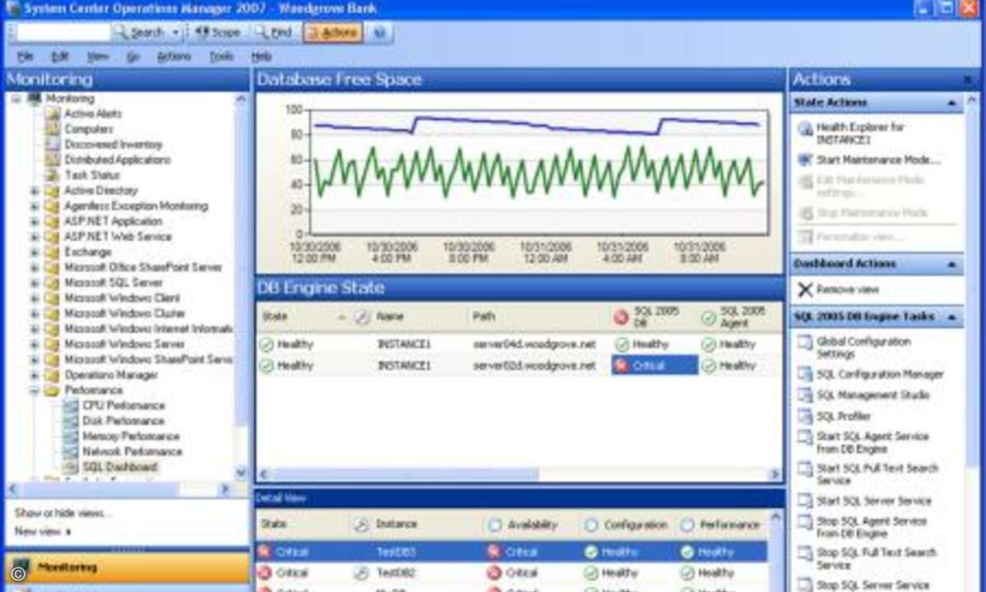
Task: Click the Microsoft Windows Cluster folder icon
Action: [x=52, y=313]
